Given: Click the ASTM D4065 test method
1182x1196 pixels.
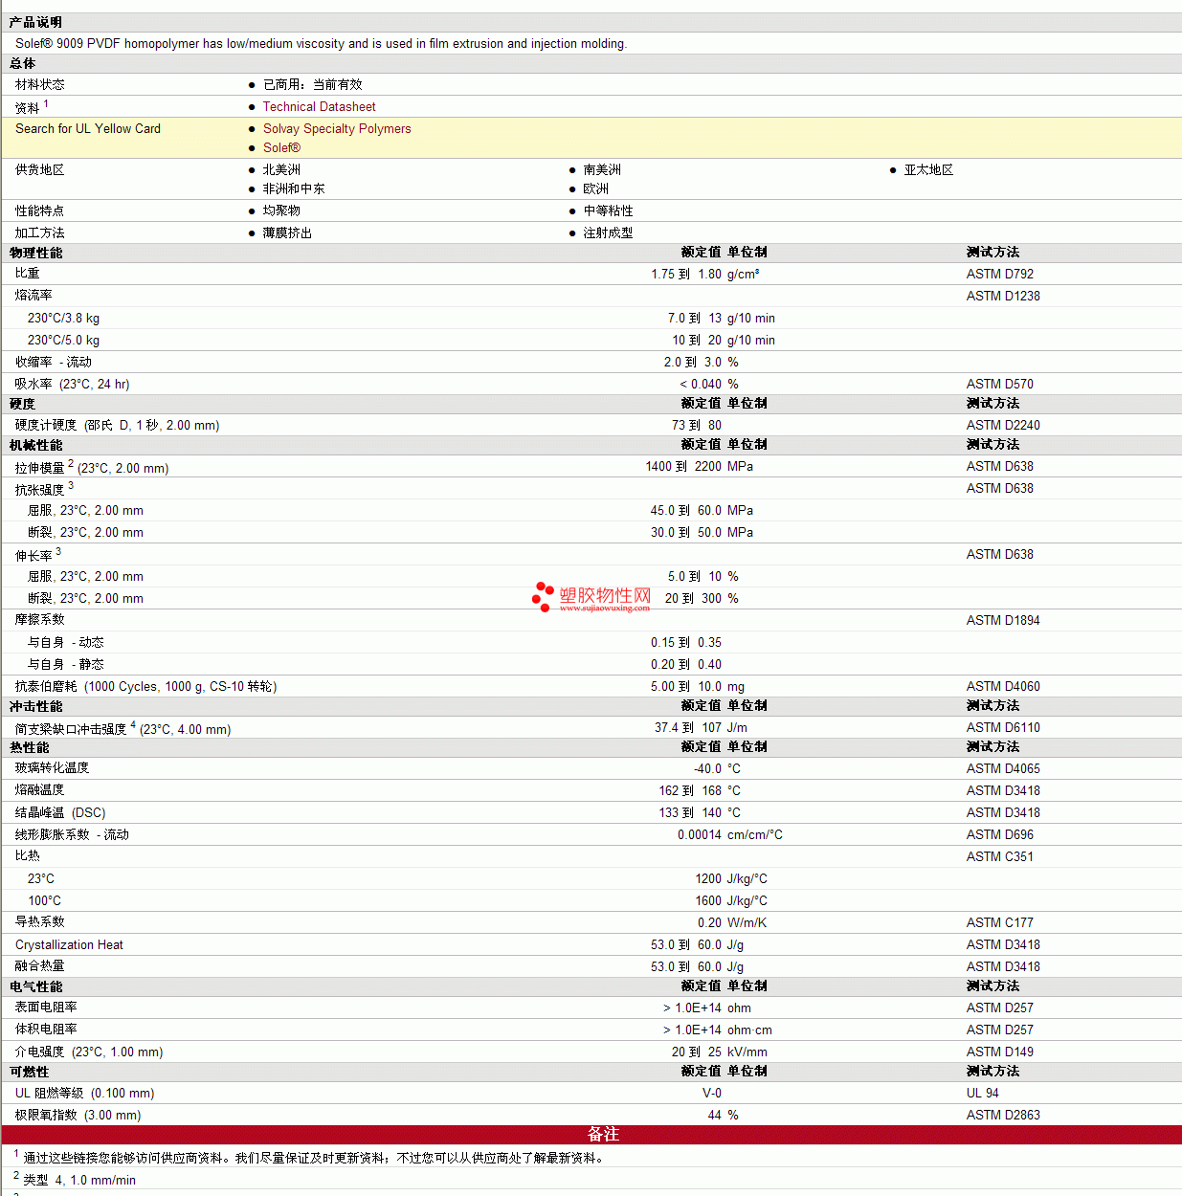Looking at the screenshot, I should click(1003, 768).
